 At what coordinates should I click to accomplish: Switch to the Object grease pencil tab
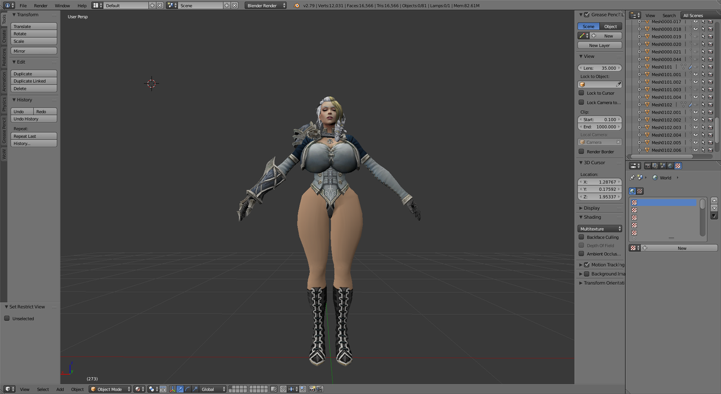[611, 26]
